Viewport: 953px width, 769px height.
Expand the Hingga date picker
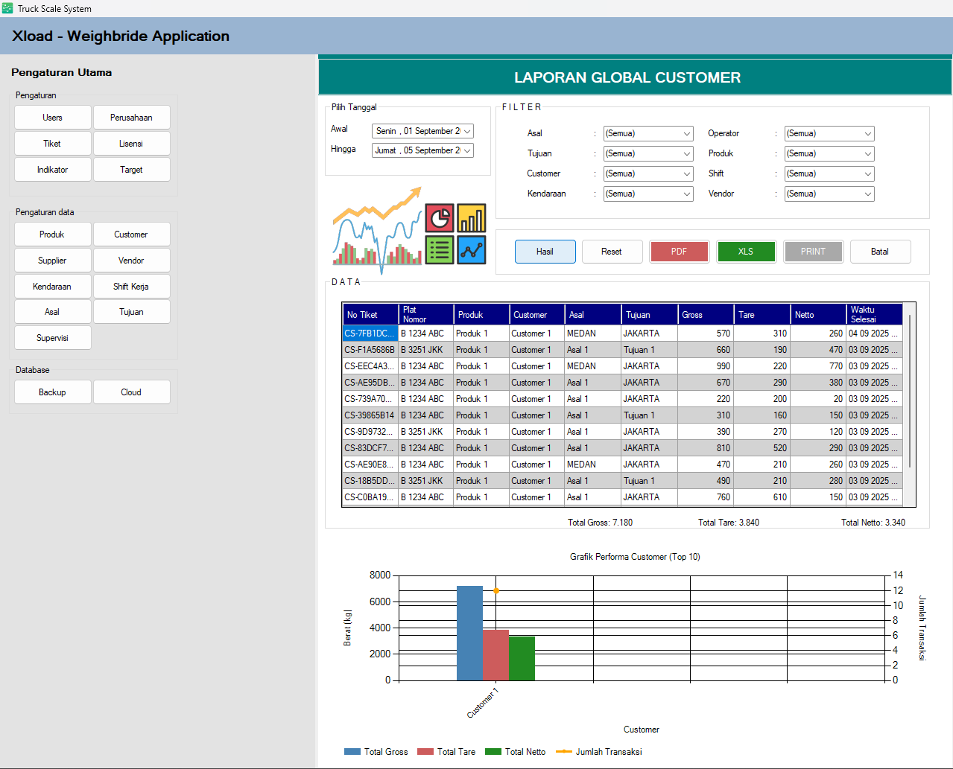tap(467, 150)
